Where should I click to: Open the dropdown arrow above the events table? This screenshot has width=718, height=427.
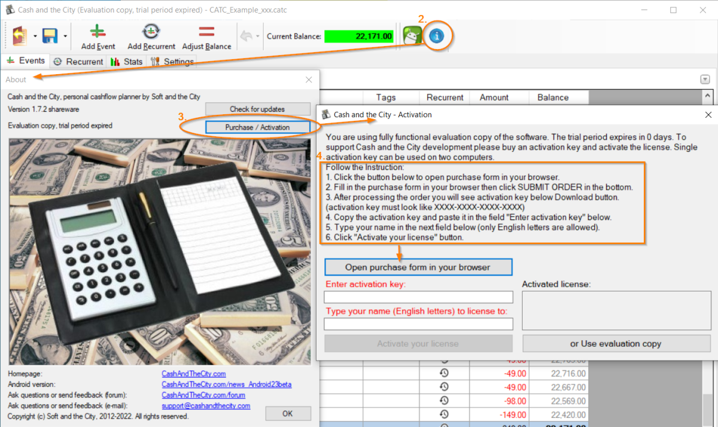705,80
